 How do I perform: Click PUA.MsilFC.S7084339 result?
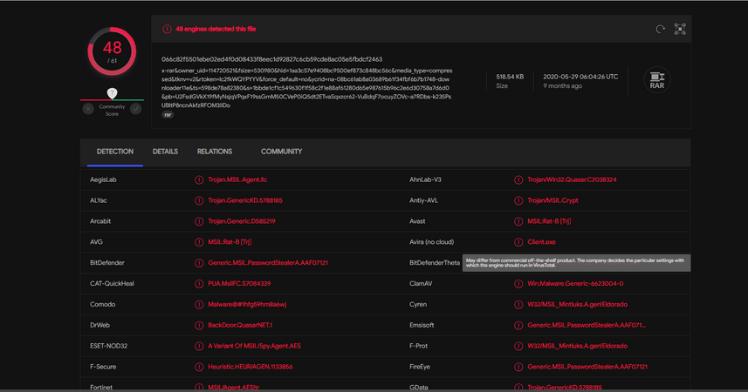[x=239, y=284]
